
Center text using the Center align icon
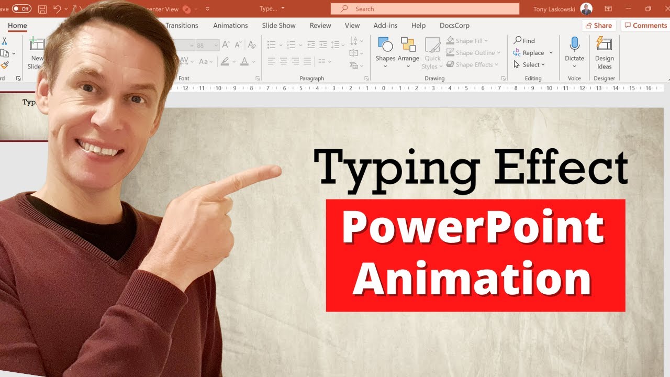point(283,61)
